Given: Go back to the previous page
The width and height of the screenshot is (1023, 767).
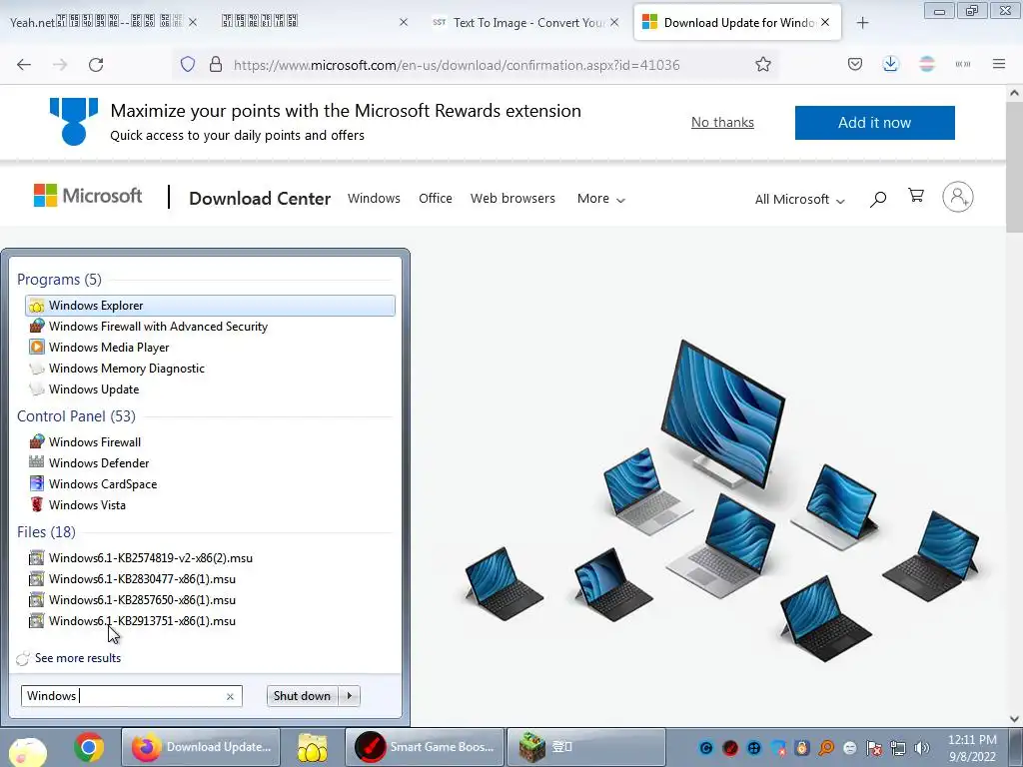Looking at the screenshot, I should tap(24, 65).
